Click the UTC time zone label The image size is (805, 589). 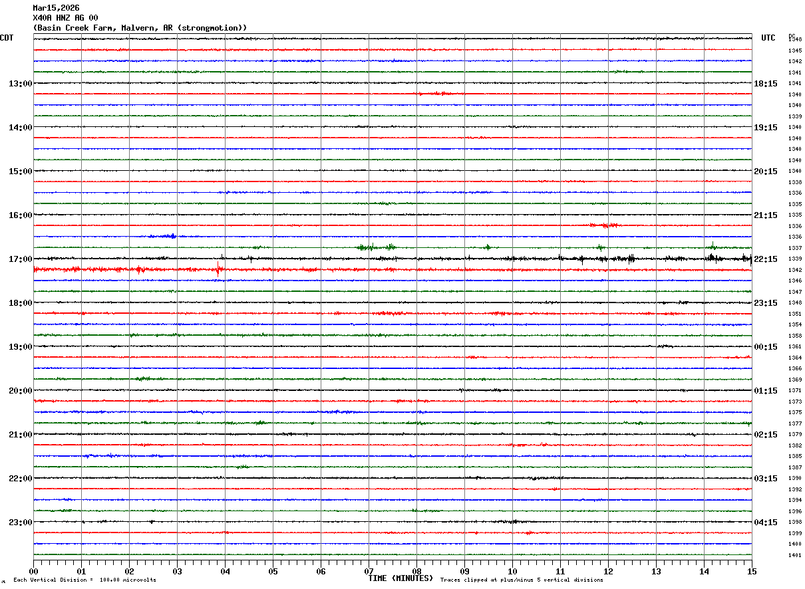(768, 38)
